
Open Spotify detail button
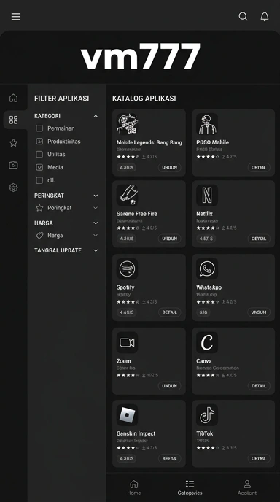pos(170,312)
